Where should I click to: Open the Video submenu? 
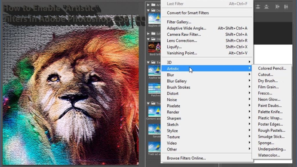pyautogui.click(x=207, y=143)
